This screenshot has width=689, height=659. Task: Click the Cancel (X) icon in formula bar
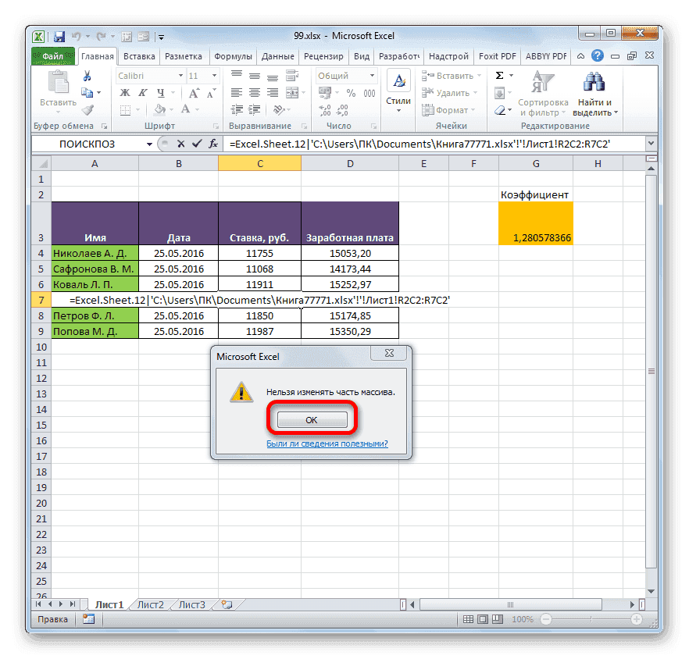[181, 144]
